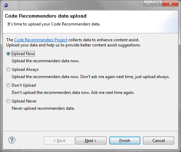Minimize the dialog window
This screenshot has width=181, height=152.
[x=148, y=3]
